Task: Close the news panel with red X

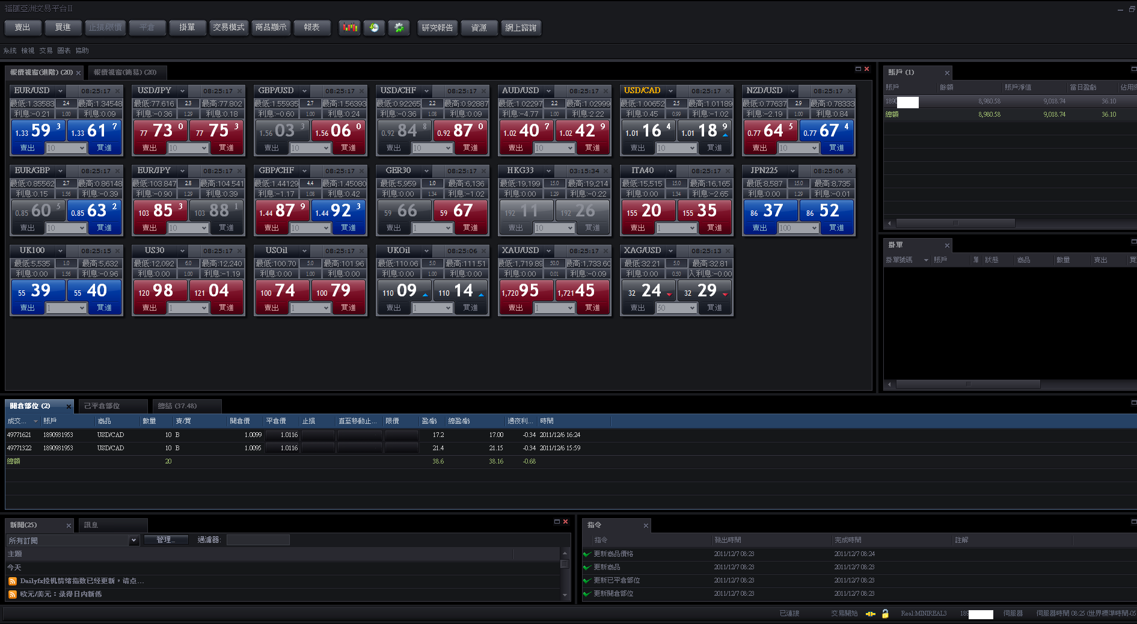Action: (x=565, y=522)
